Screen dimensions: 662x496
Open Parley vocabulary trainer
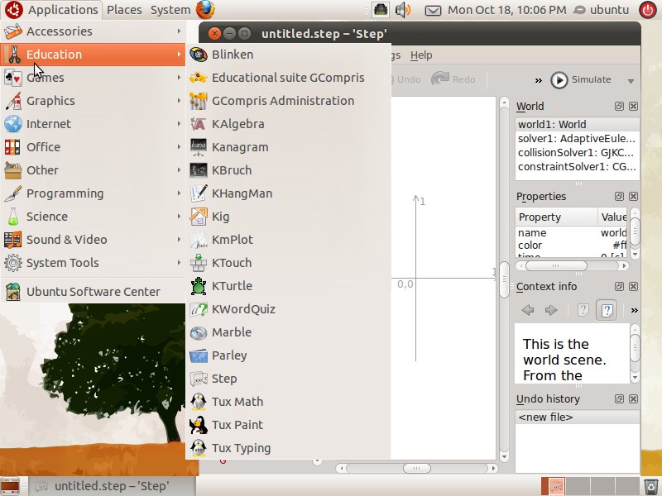[x=288, y=355]
